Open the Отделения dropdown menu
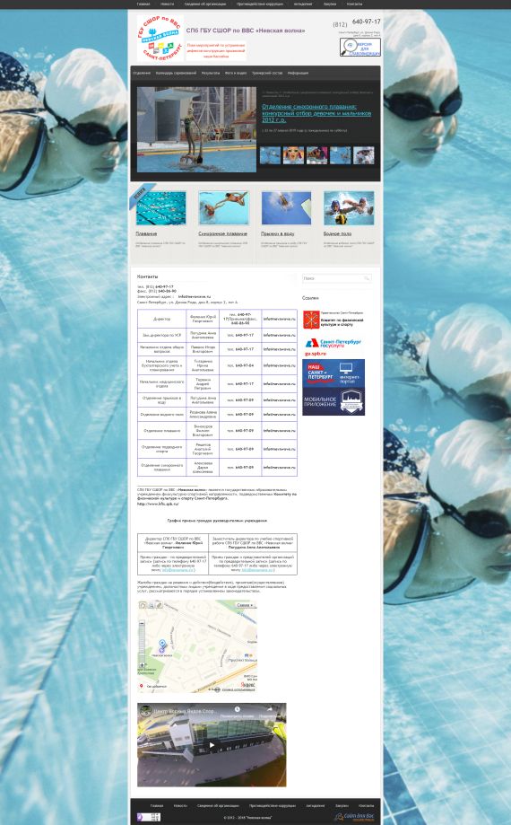Screen dimensions: 511x825 point(142,73)
